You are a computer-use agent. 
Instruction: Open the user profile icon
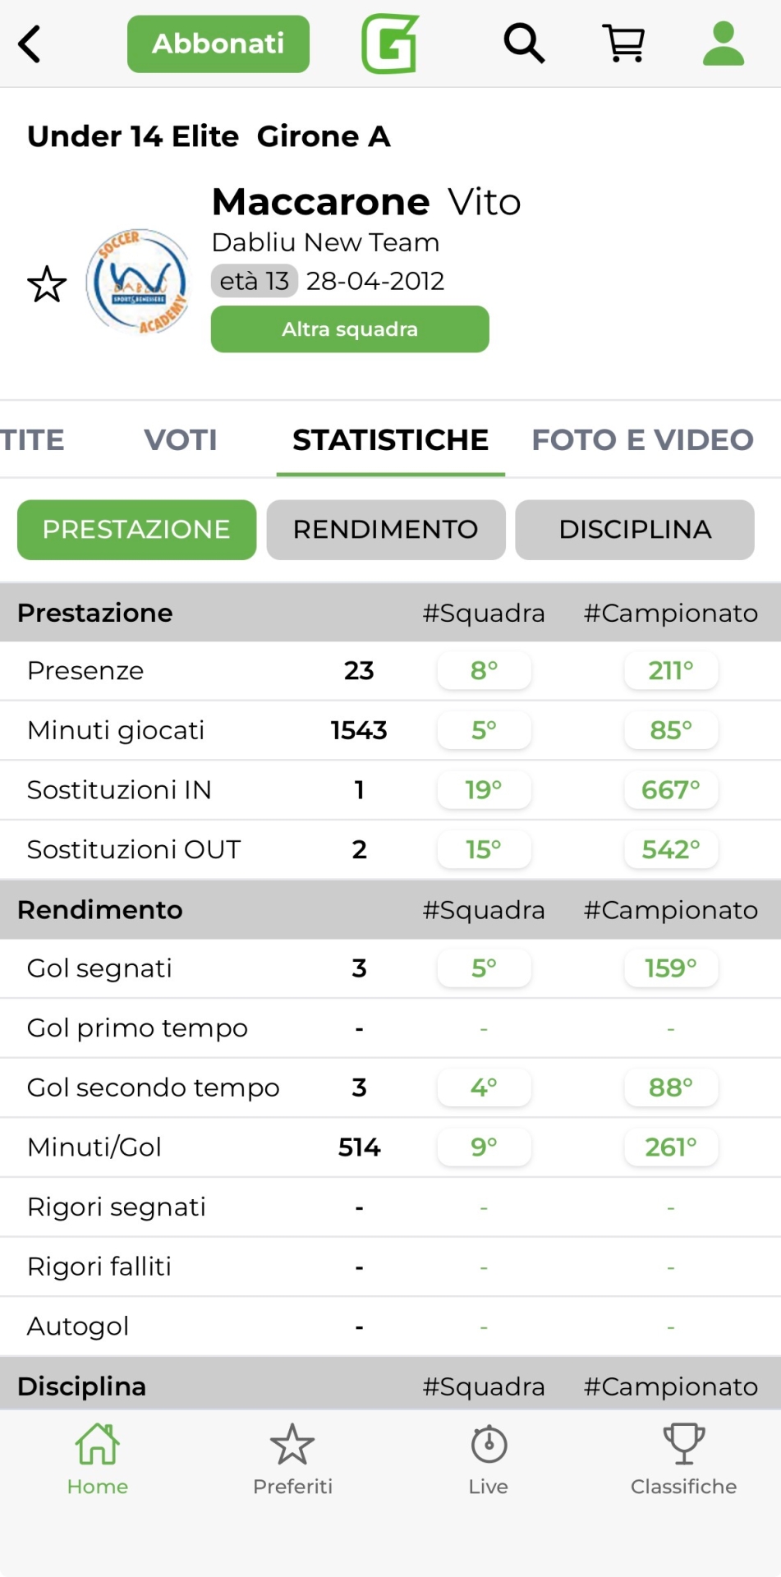724,44
